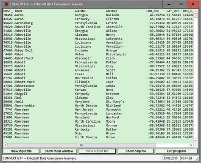Click the horizontal scrollbar right arrow

point(191,145)
